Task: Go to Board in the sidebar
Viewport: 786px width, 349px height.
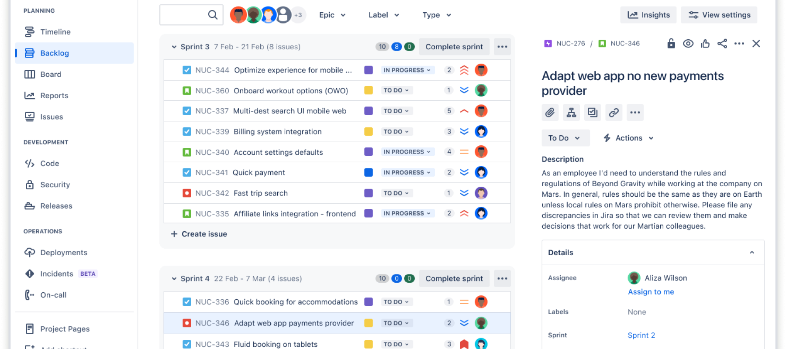Action: (51, 74)
